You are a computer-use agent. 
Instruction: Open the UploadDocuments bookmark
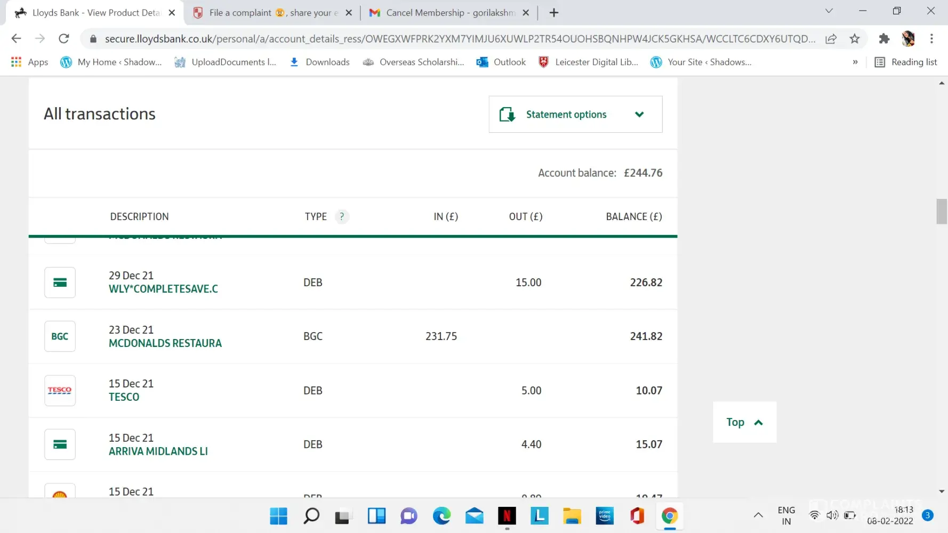225,62
